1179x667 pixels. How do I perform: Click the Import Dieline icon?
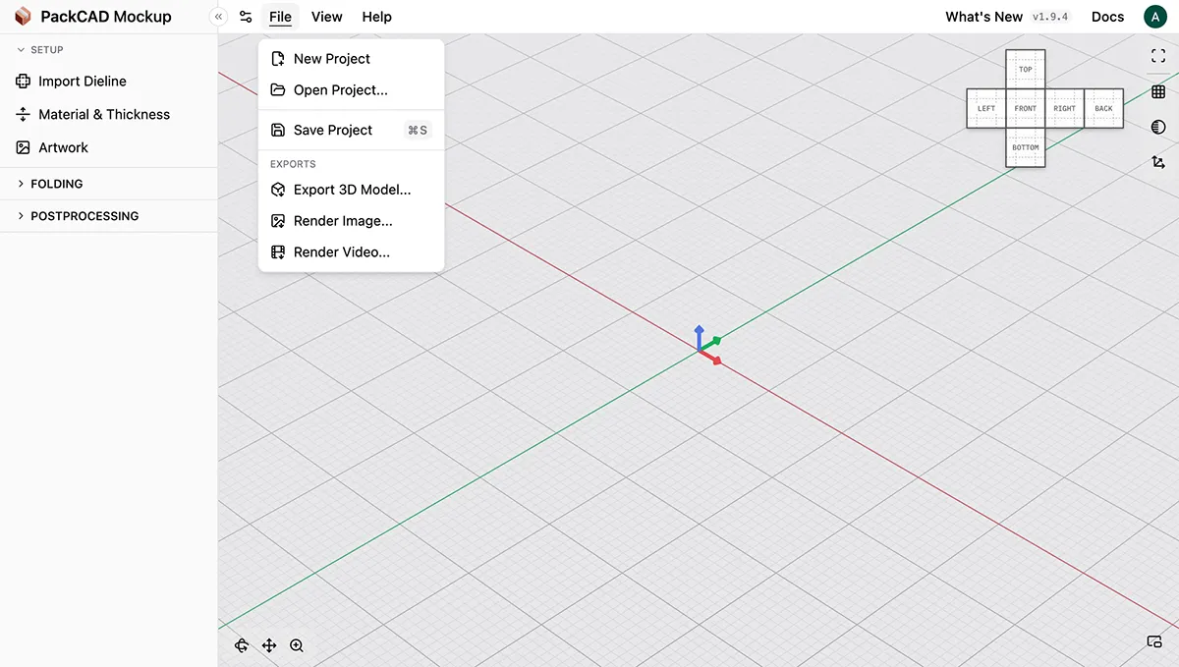[23, 82]
